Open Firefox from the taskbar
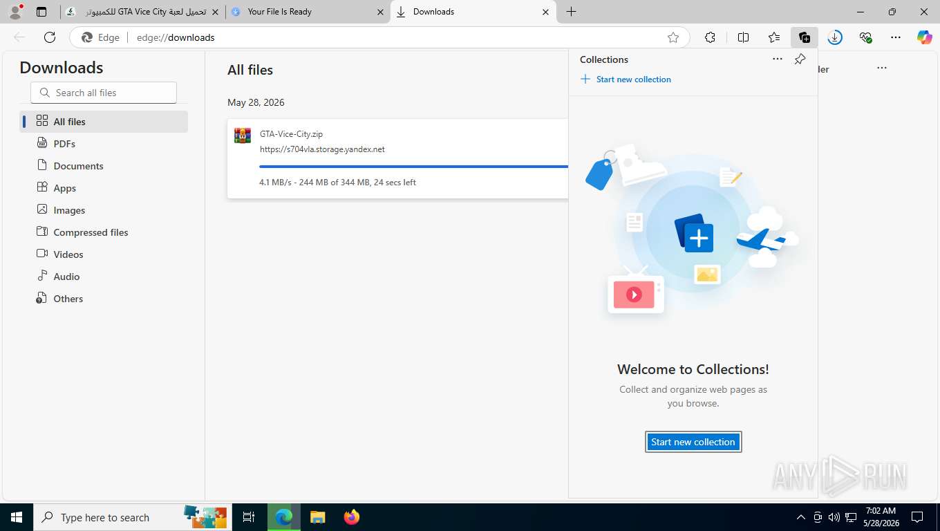The image size is (940, 531). [x=352, y=517]
